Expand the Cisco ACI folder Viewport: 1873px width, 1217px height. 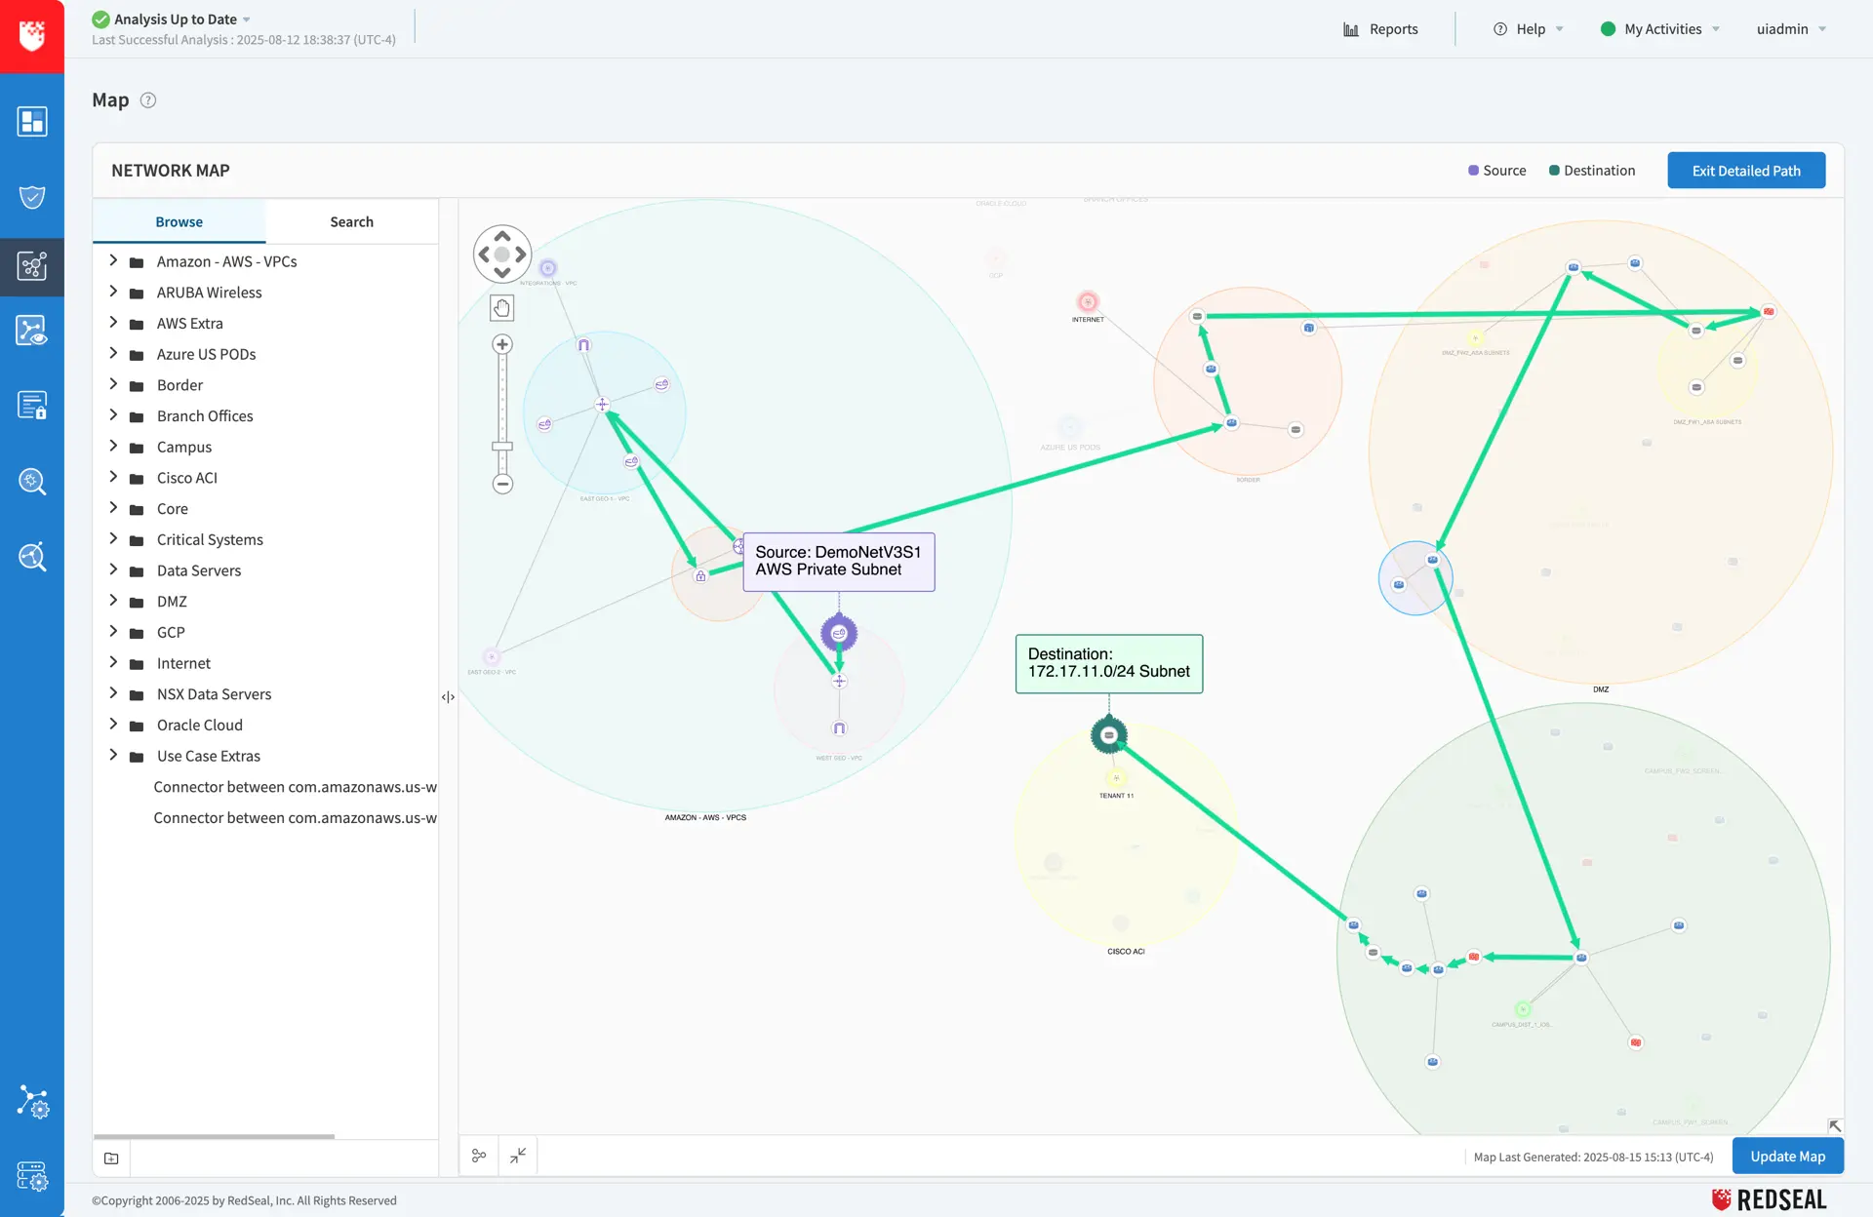pos(113,477)
